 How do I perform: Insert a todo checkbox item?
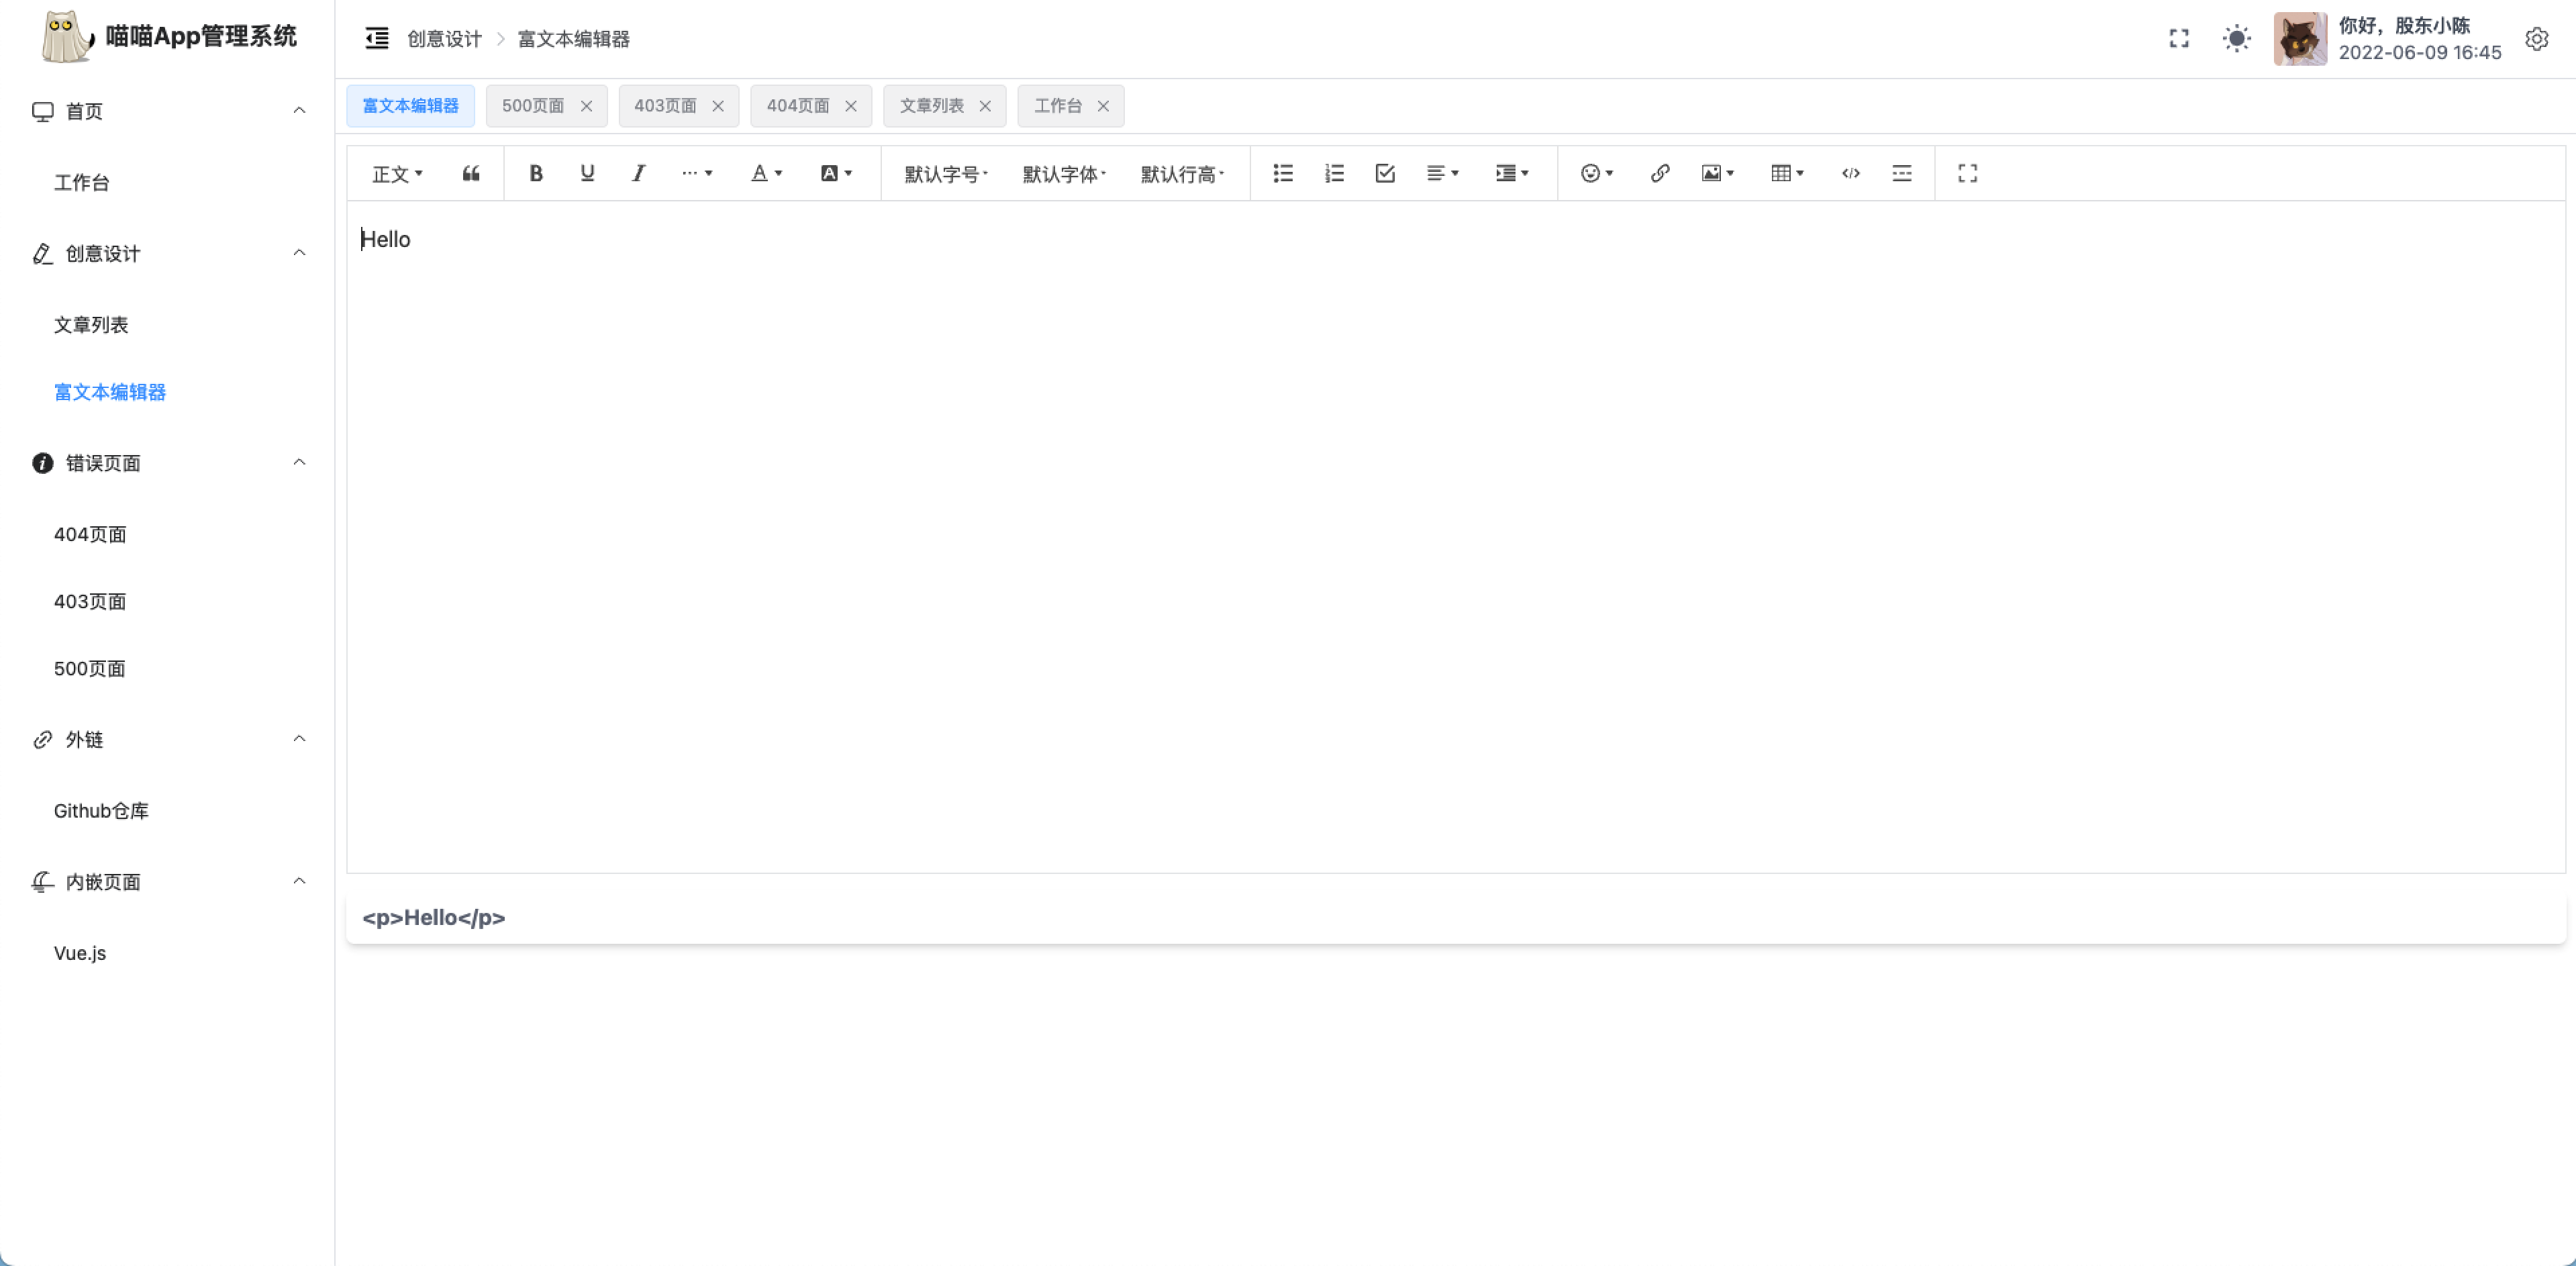pos(1385,173)
